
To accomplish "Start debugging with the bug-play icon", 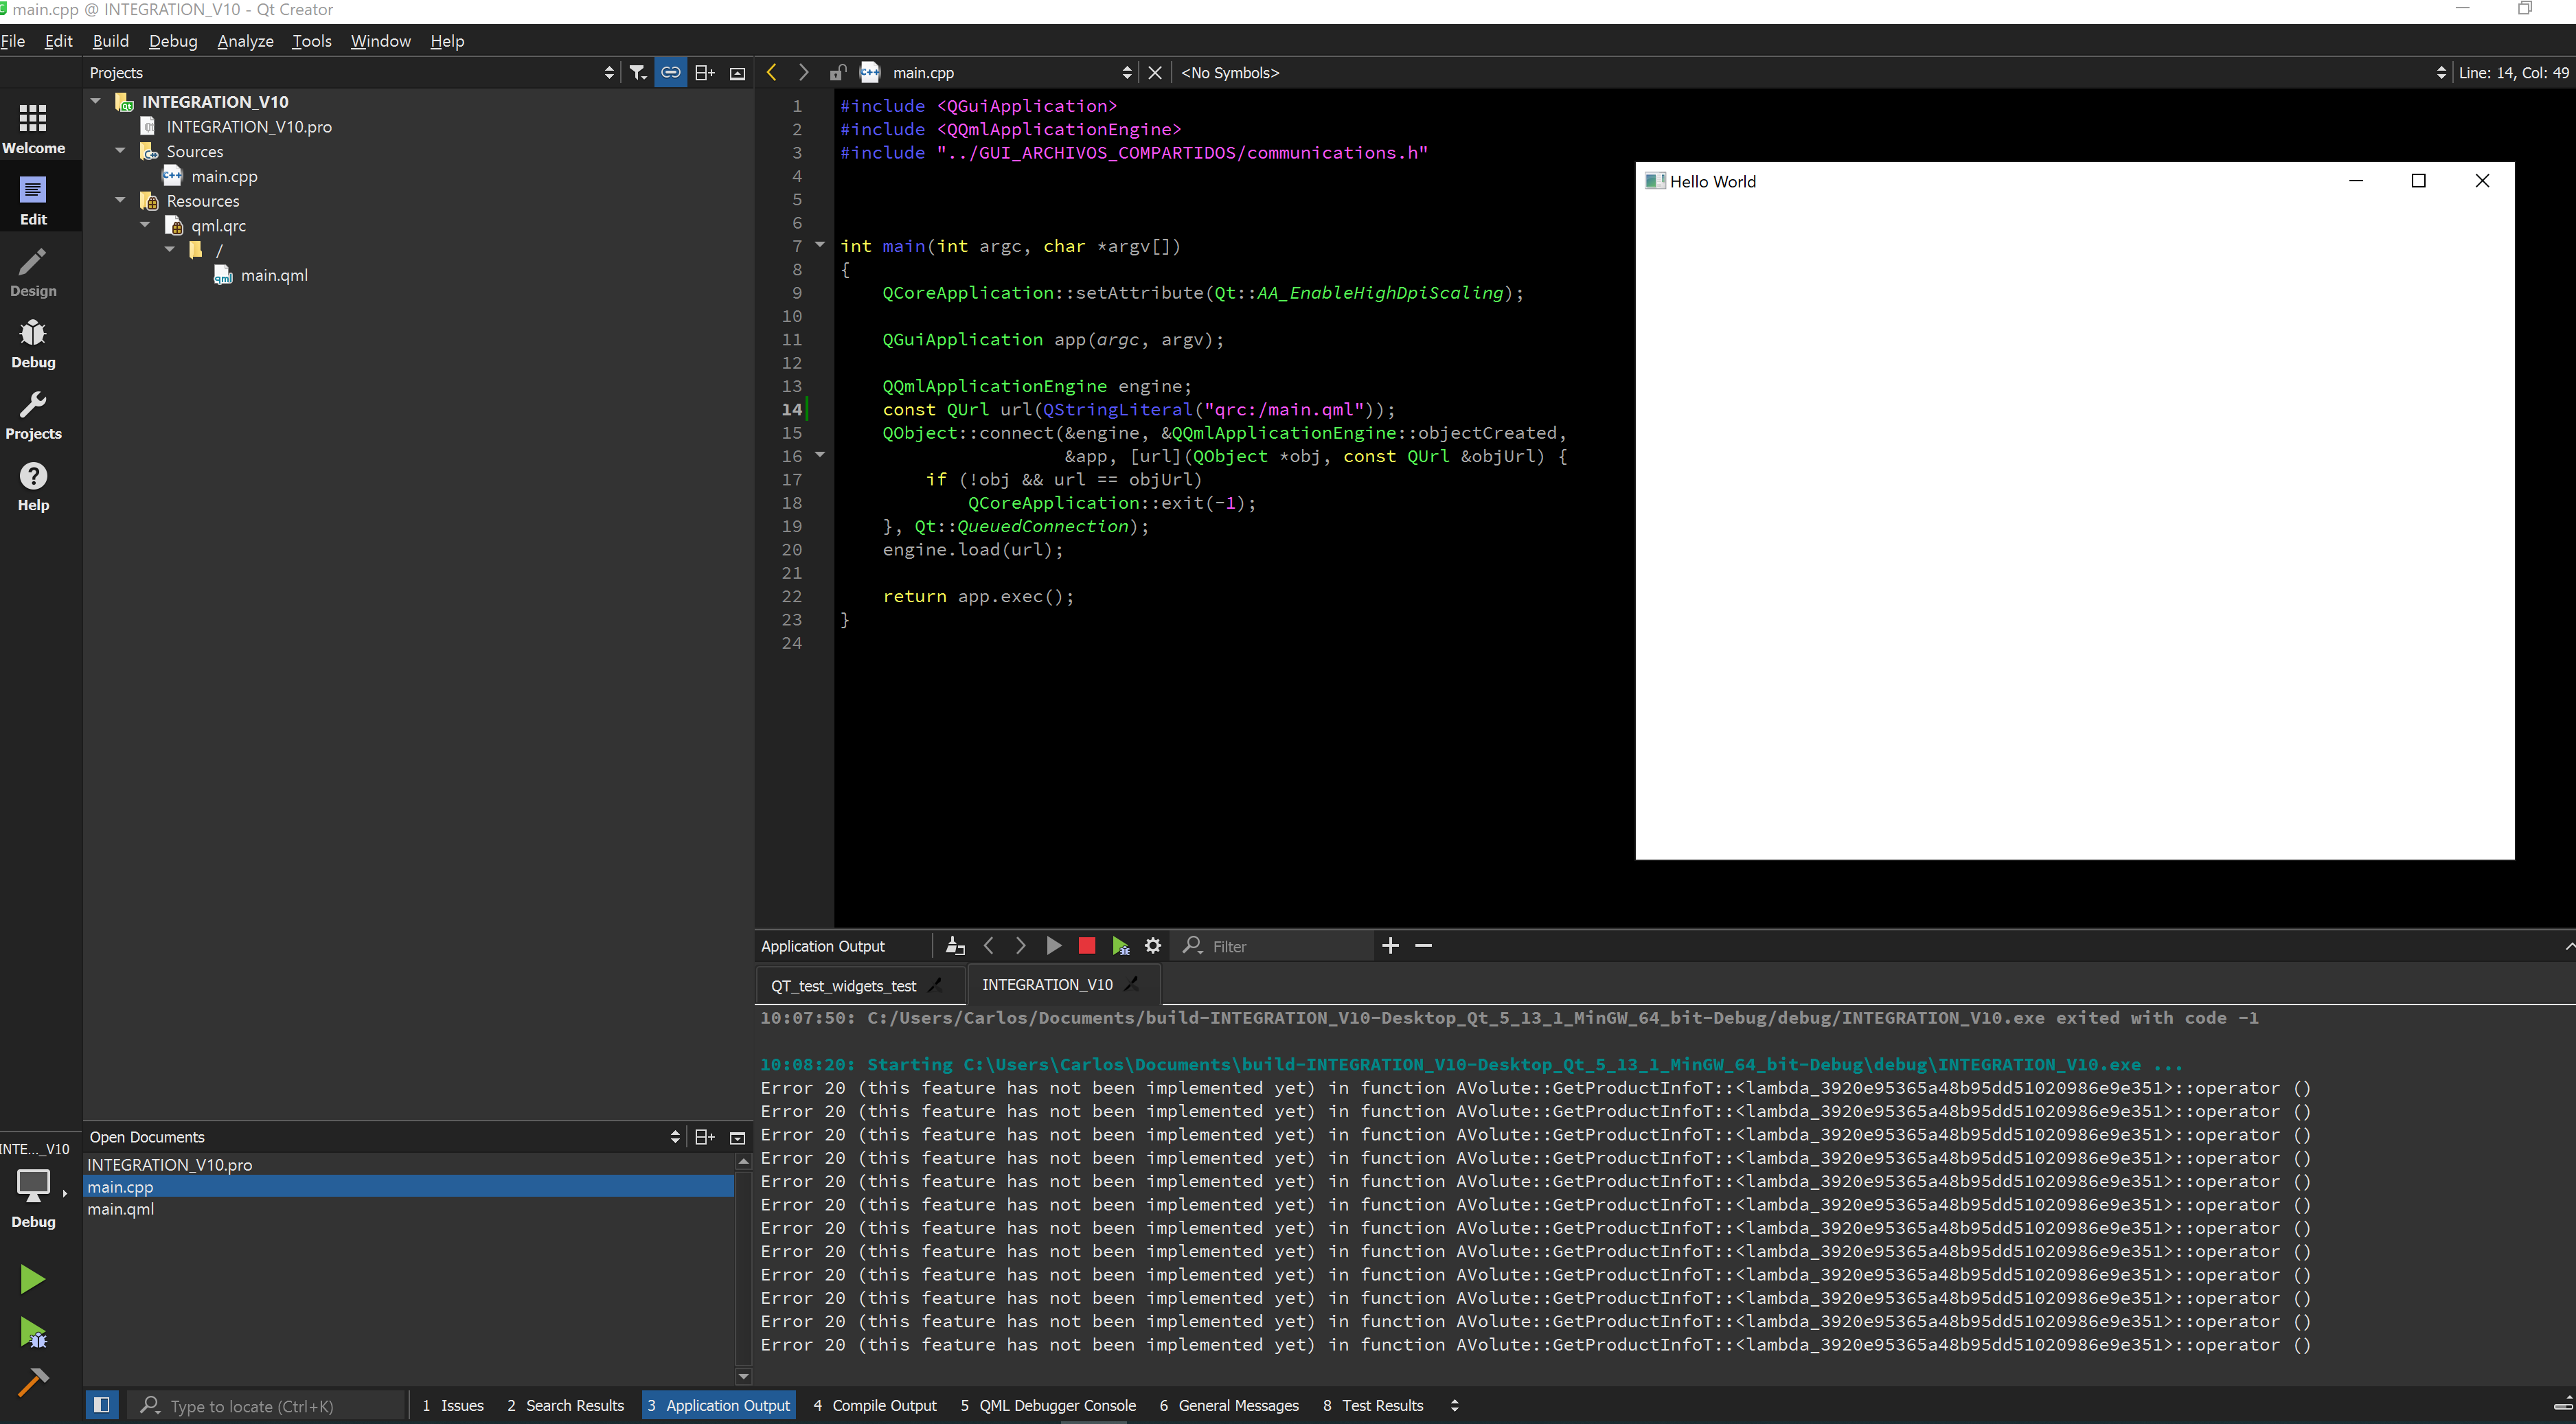I will (32, 1332).
